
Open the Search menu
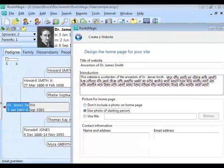coord(66,13)
